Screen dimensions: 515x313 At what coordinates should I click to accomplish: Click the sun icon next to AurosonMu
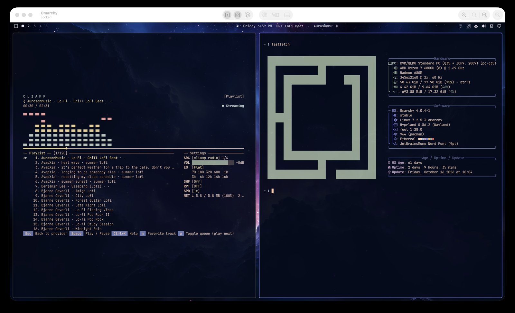tap(337, 26)
